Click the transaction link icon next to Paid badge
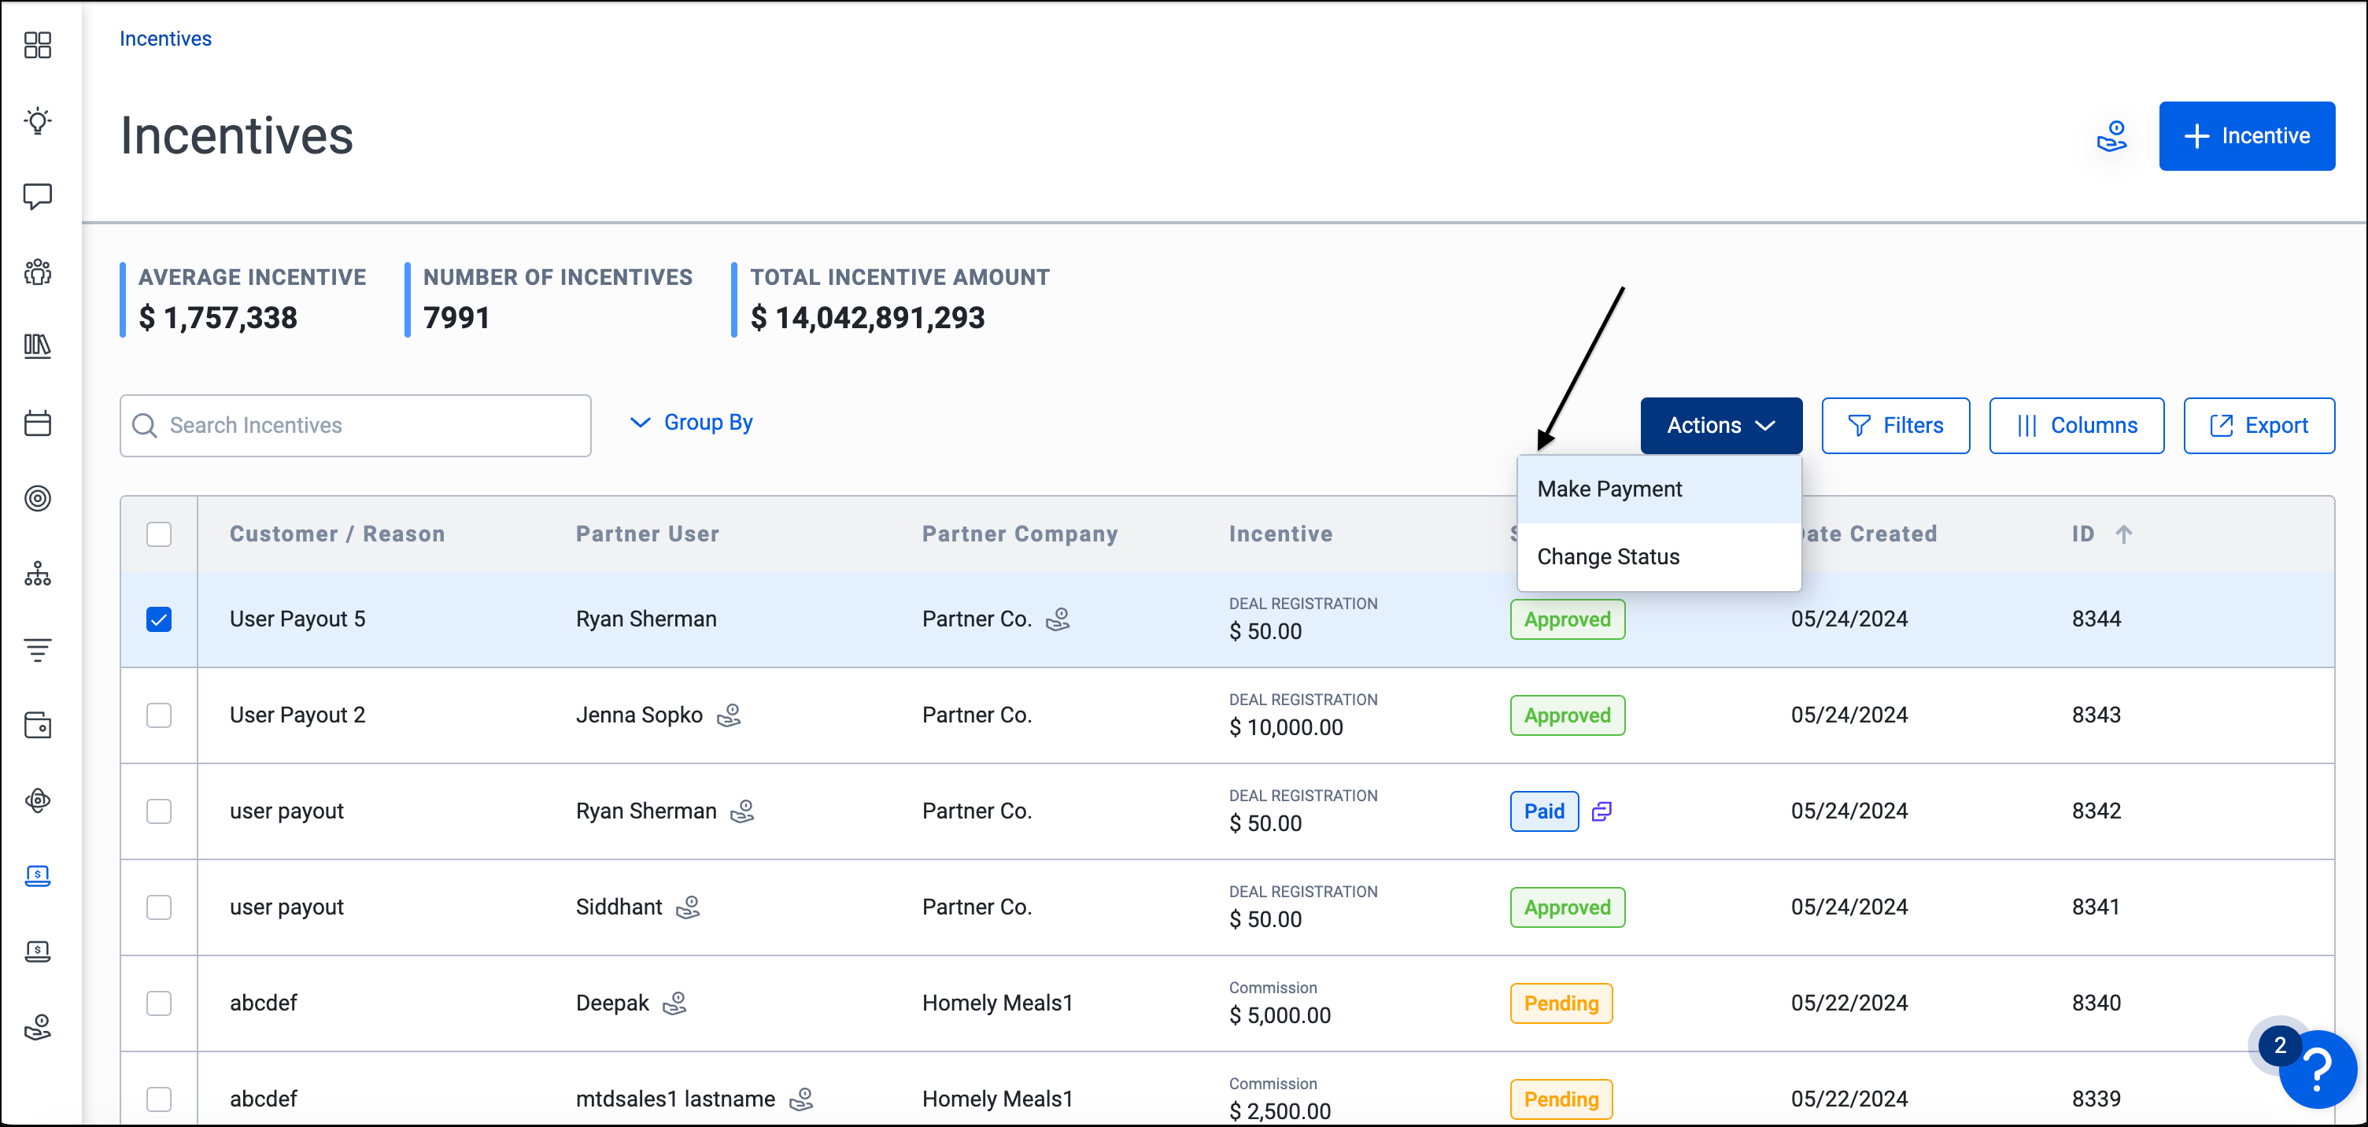Screen dimensions: 2368x1127 pos(1601,811)
